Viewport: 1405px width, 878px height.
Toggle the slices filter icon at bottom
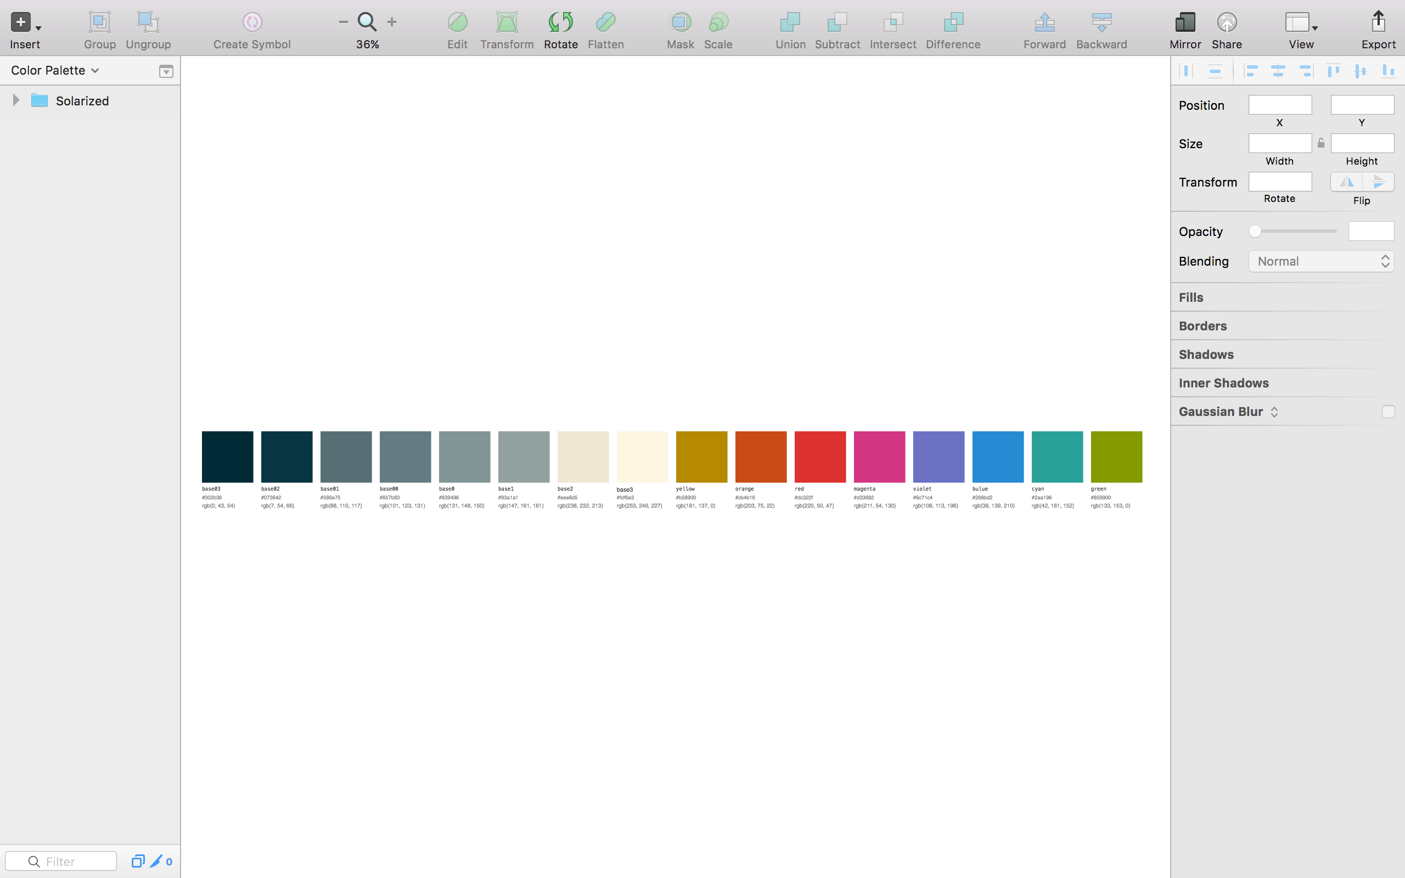tap(156, 861)
